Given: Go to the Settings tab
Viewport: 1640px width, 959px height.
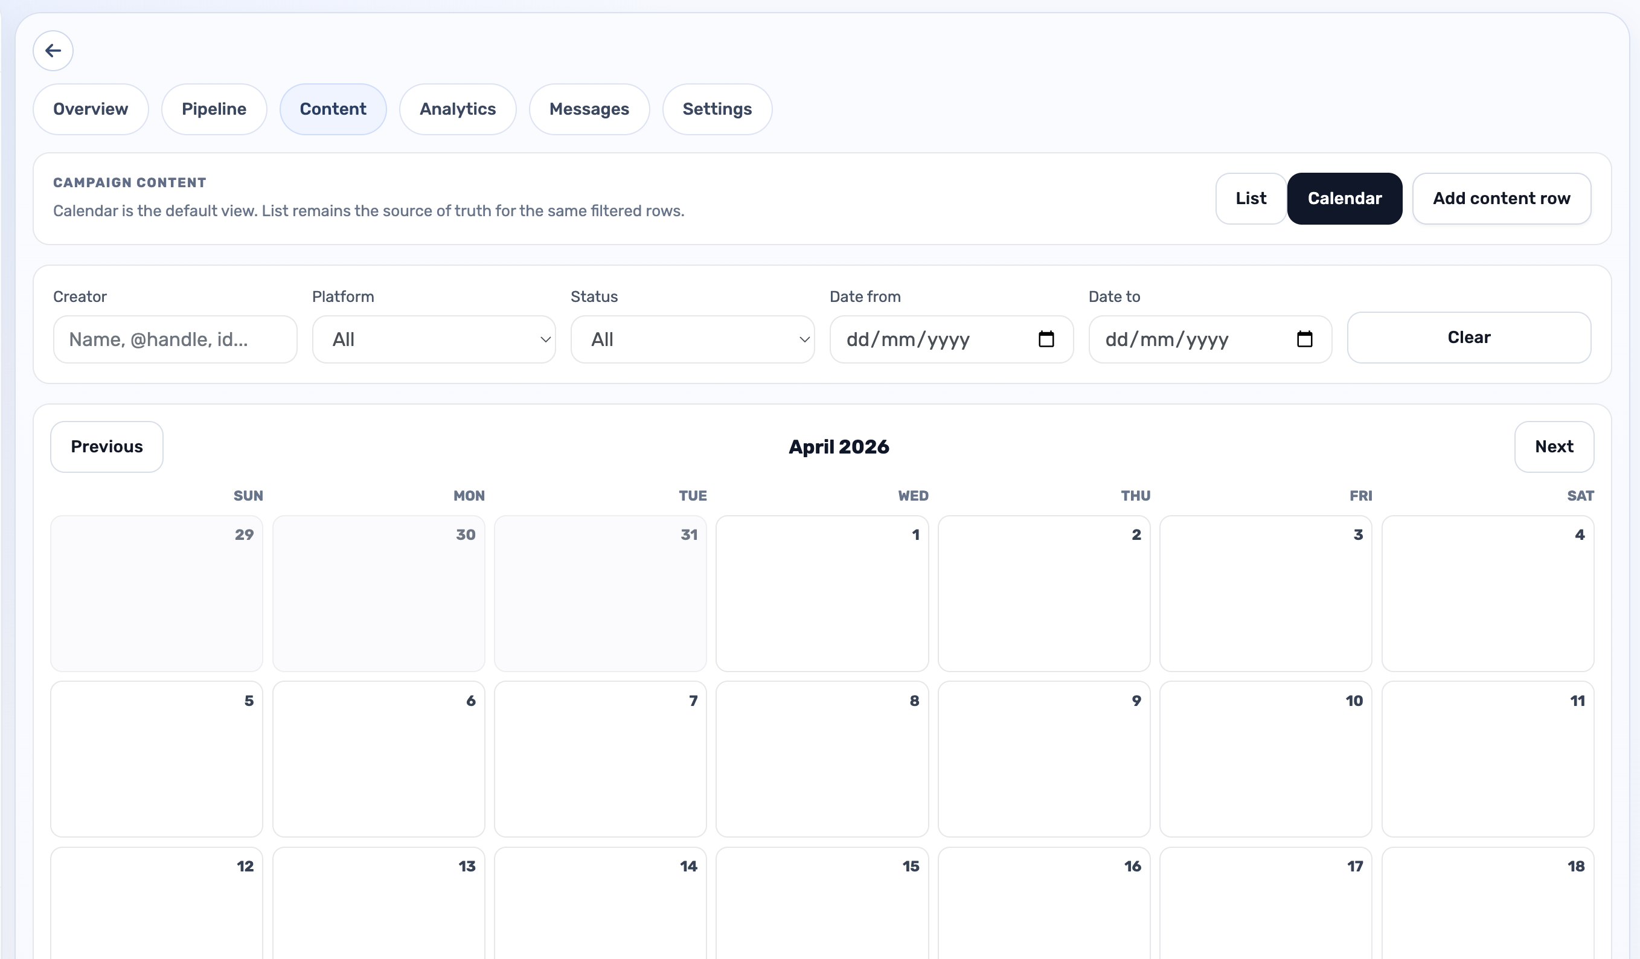Looking at the screenshot, I should pos(717,109).
